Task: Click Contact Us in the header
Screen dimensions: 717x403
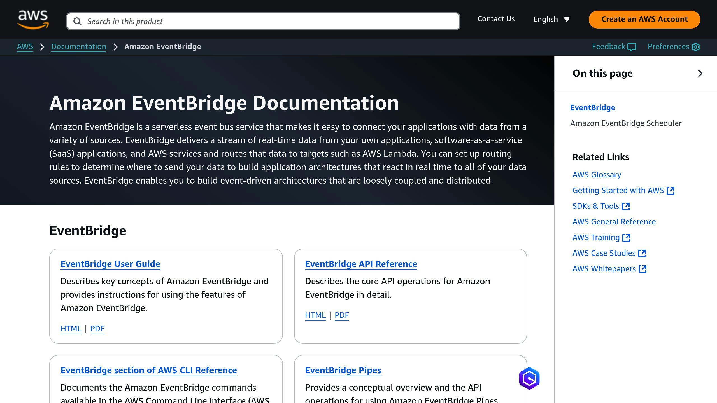Action: click(496, 19)
